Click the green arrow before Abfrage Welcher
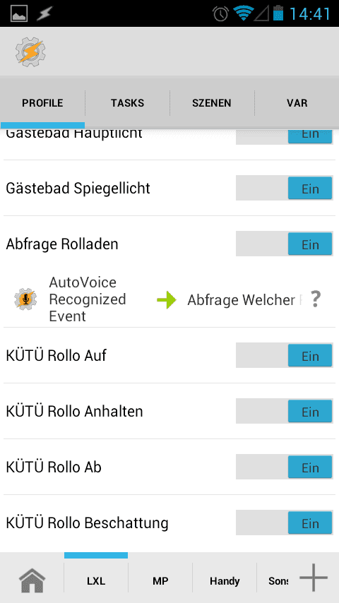Image resolution: width=339 pixels, height=603 pixels. click(167, 300)
